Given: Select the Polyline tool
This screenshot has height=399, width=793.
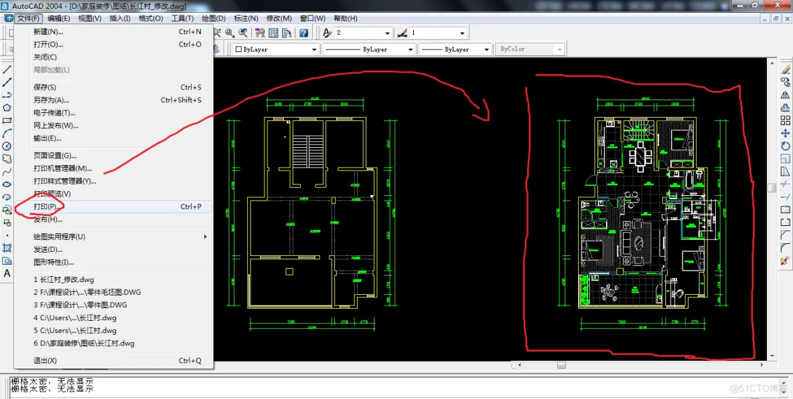Looking at the screenshot, I should 7,95.
